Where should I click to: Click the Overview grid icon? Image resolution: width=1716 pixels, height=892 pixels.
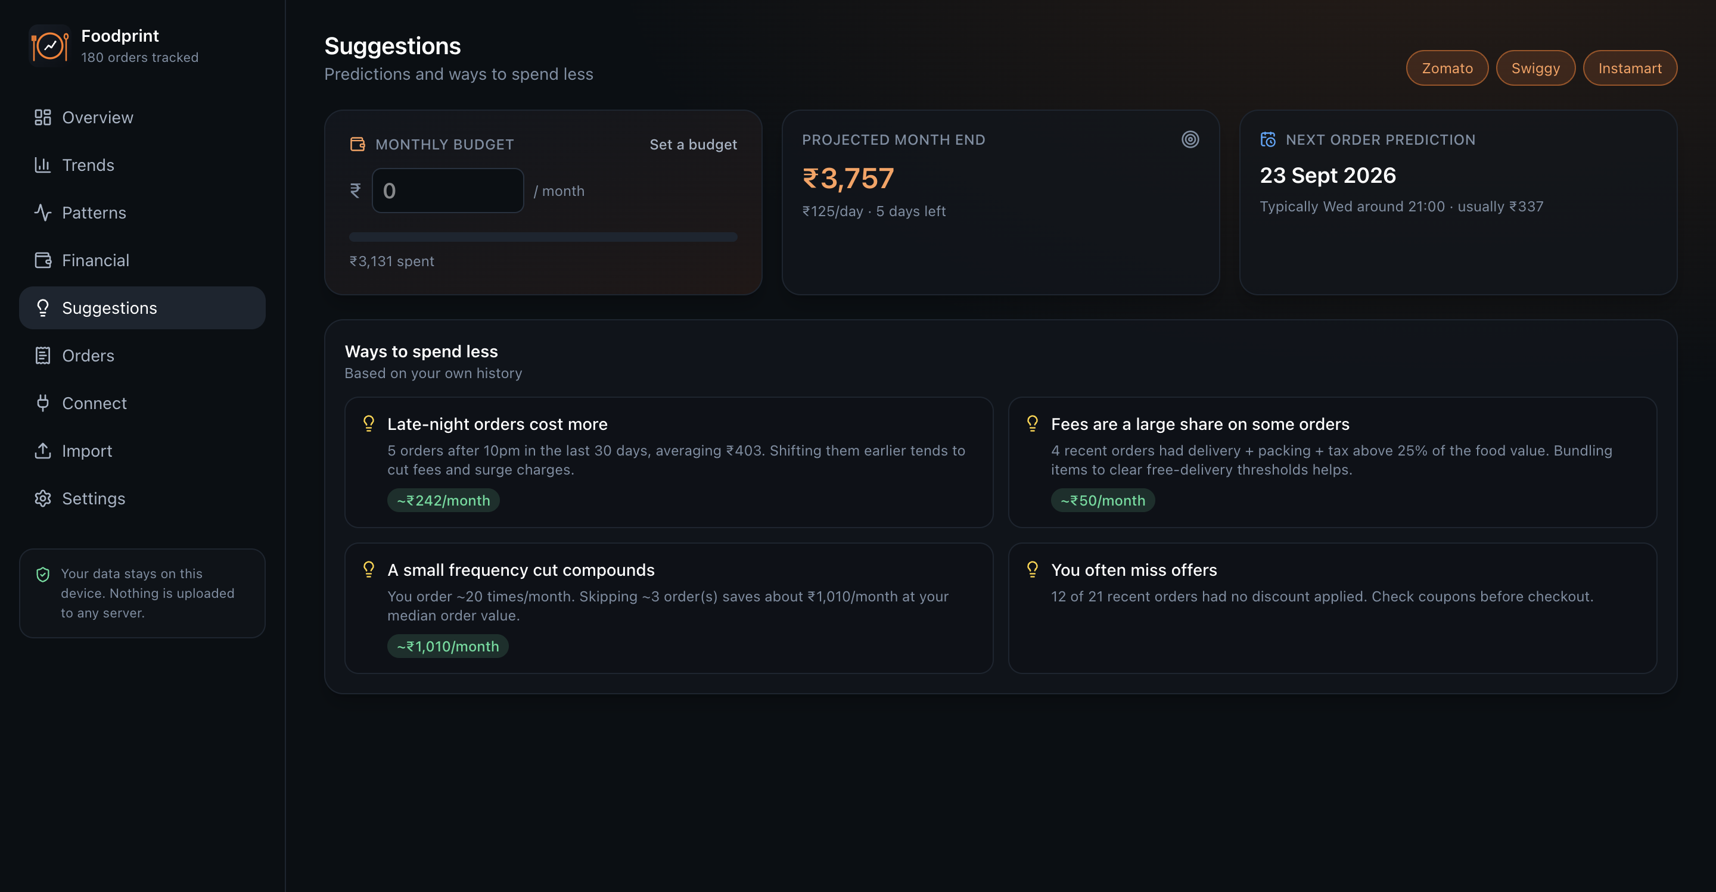43,117
